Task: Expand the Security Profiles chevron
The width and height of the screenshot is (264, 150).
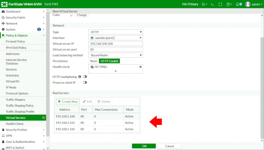Action: click(x=44, y=130)
